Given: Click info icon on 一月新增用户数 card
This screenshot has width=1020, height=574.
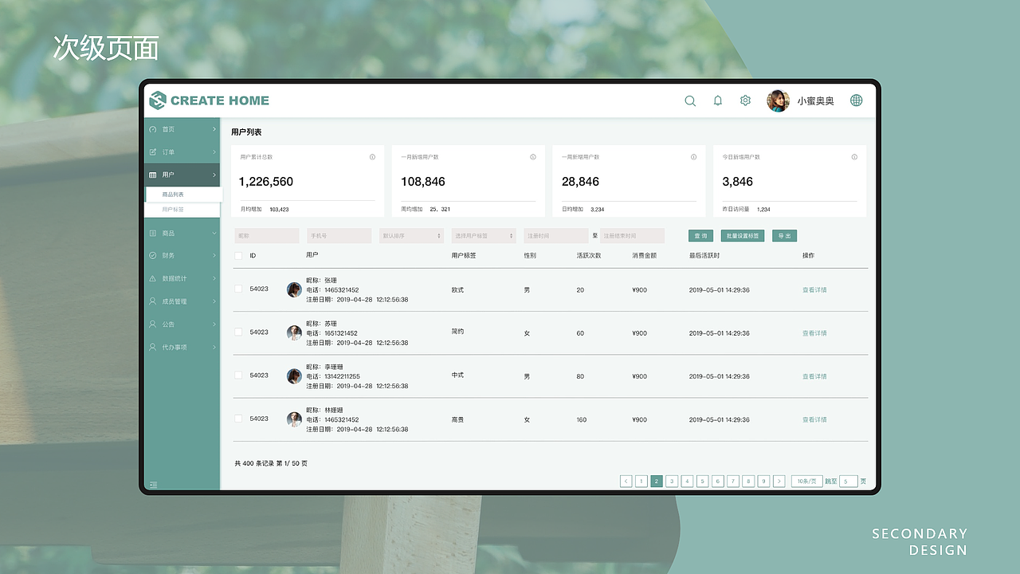Looking at the screenshot, I should (533, 157).
